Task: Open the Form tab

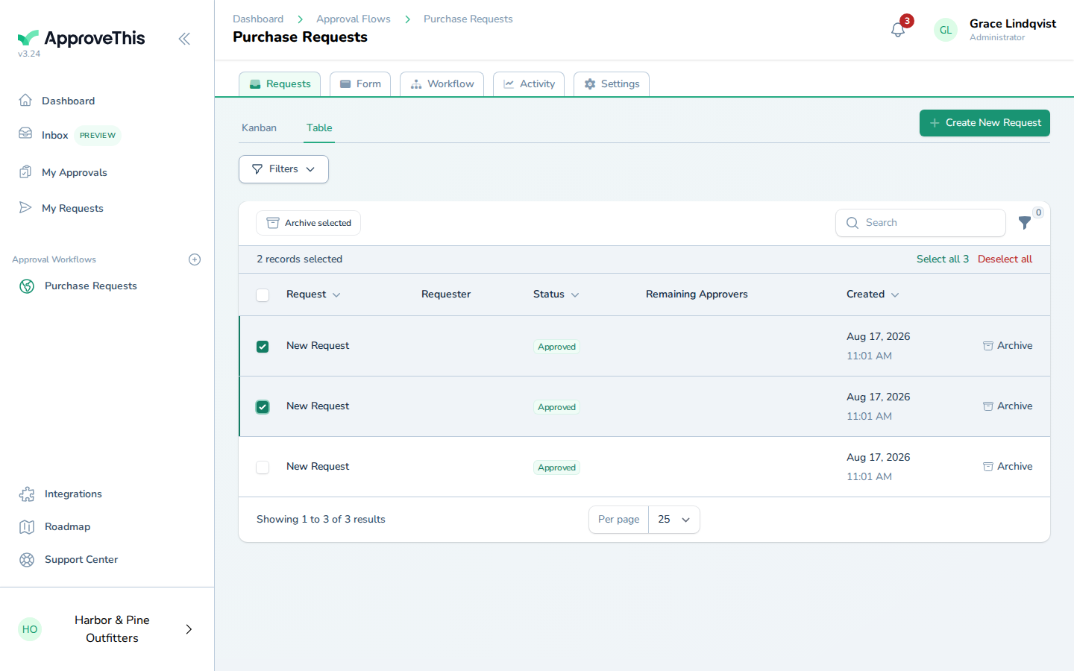Action: (360, 84)
